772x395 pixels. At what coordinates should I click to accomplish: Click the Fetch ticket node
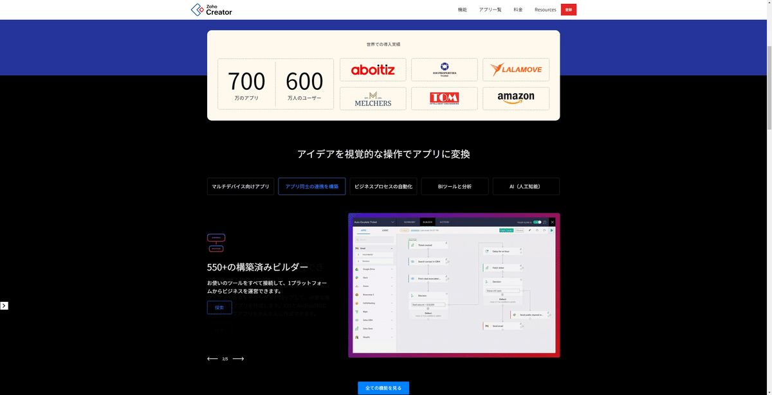pyautogui.click(x=502, y=268)
